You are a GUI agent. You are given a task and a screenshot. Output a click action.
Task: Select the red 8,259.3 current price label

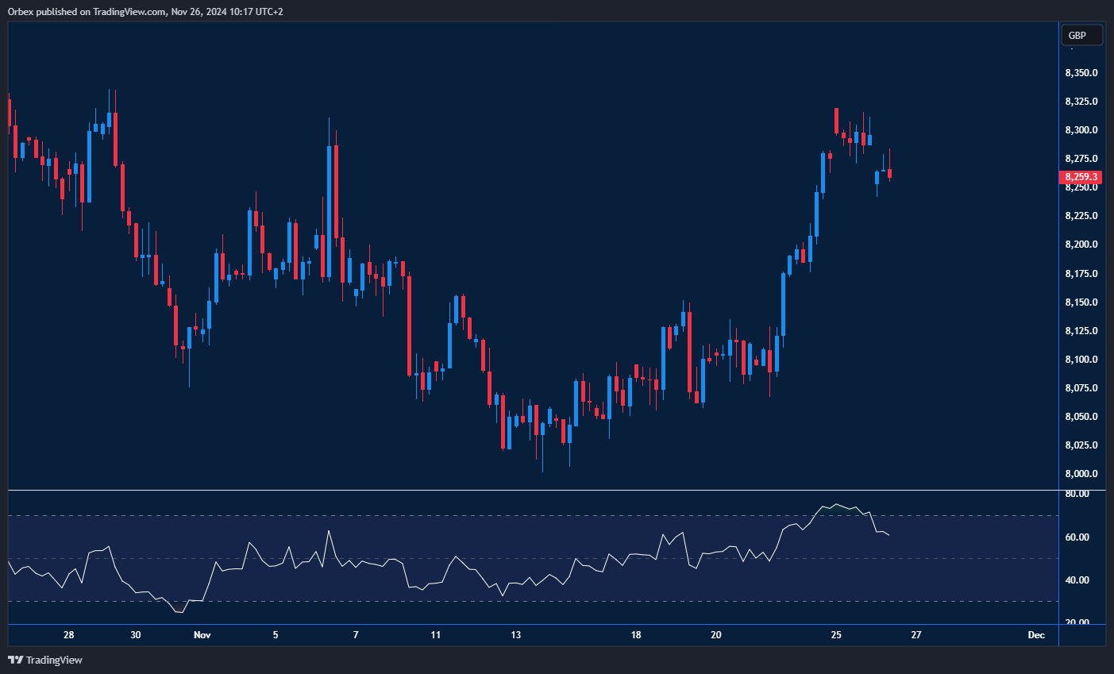(x=1081, y=177)
